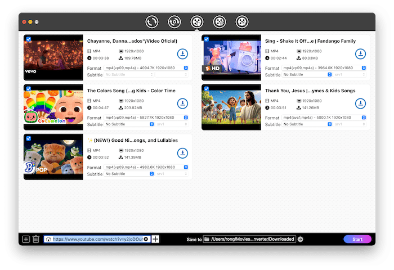
Task: Open the second rip disc icon in toolbar
Action: pos(174,22)
